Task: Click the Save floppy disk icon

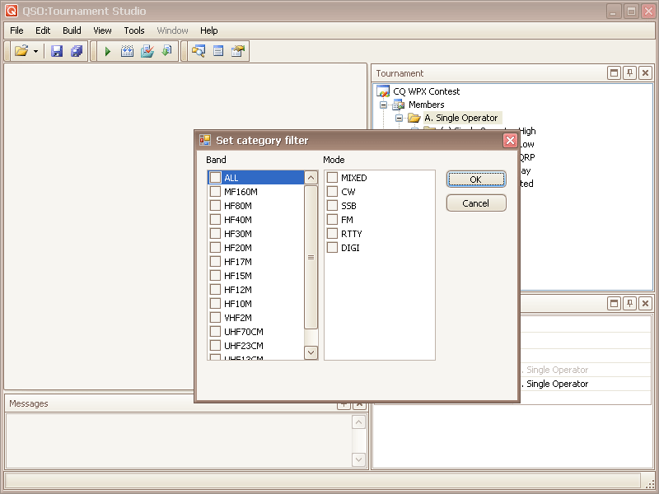Action: pyautogui.click(x=57, y=51)
